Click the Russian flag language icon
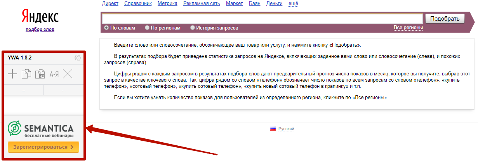This screenshot has width=478, height=164. (273, 129)
